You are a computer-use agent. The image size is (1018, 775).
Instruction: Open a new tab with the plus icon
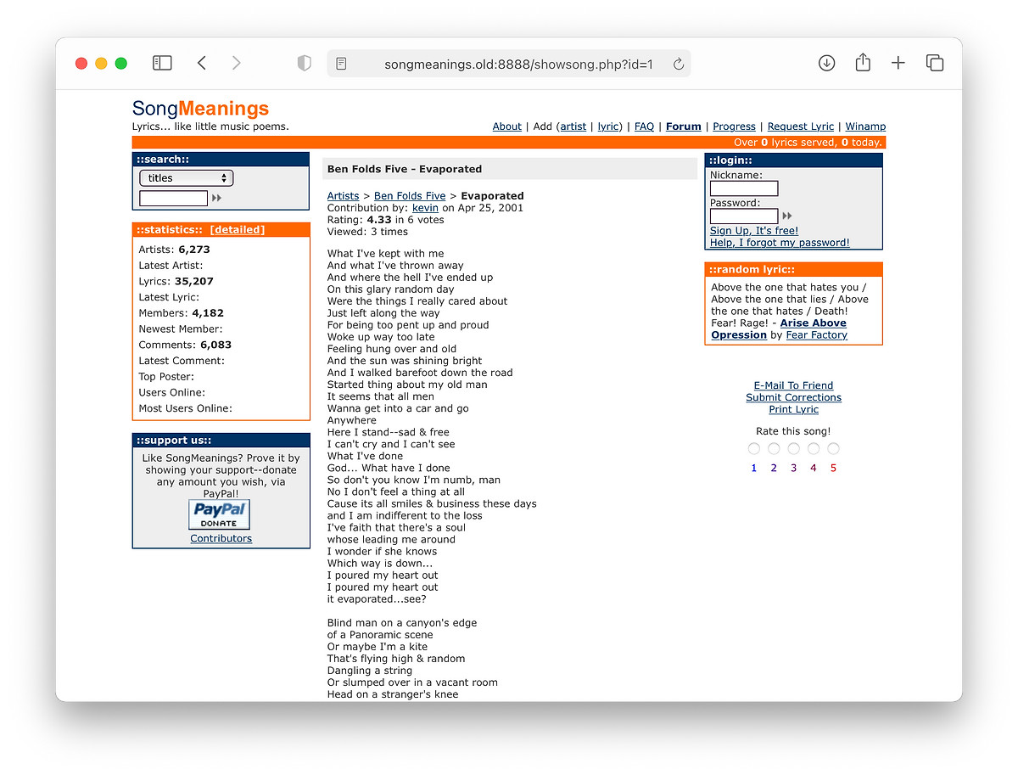pos(898,63)
